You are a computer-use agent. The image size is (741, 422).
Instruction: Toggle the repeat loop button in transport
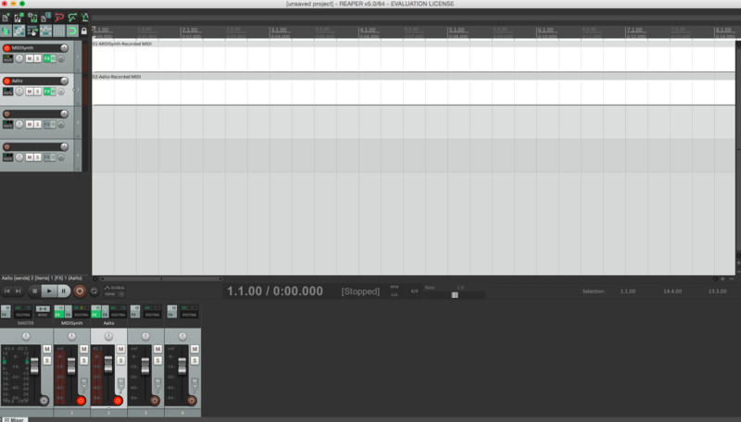point(94,291)
